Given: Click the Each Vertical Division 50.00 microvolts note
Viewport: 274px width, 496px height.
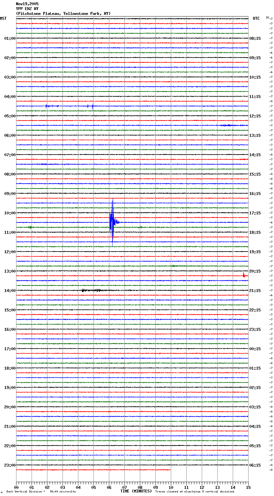Looking at the screenshot, I should pyautogui.click(x=41, y=491).
